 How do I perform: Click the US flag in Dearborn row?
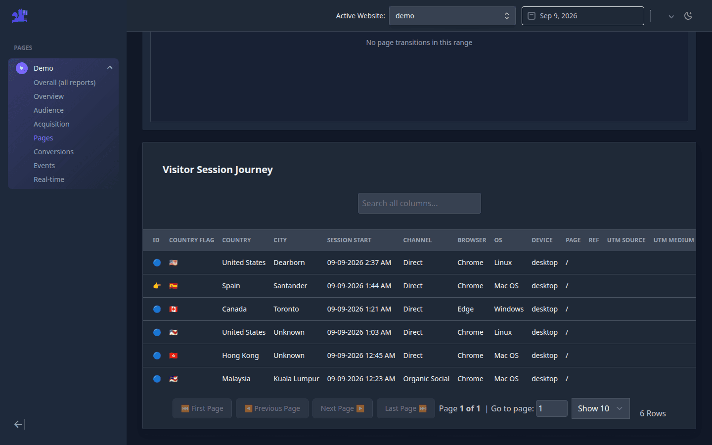[x=173, y=263]
